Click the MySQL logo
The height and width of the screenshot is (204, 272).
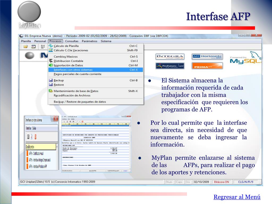245,58
